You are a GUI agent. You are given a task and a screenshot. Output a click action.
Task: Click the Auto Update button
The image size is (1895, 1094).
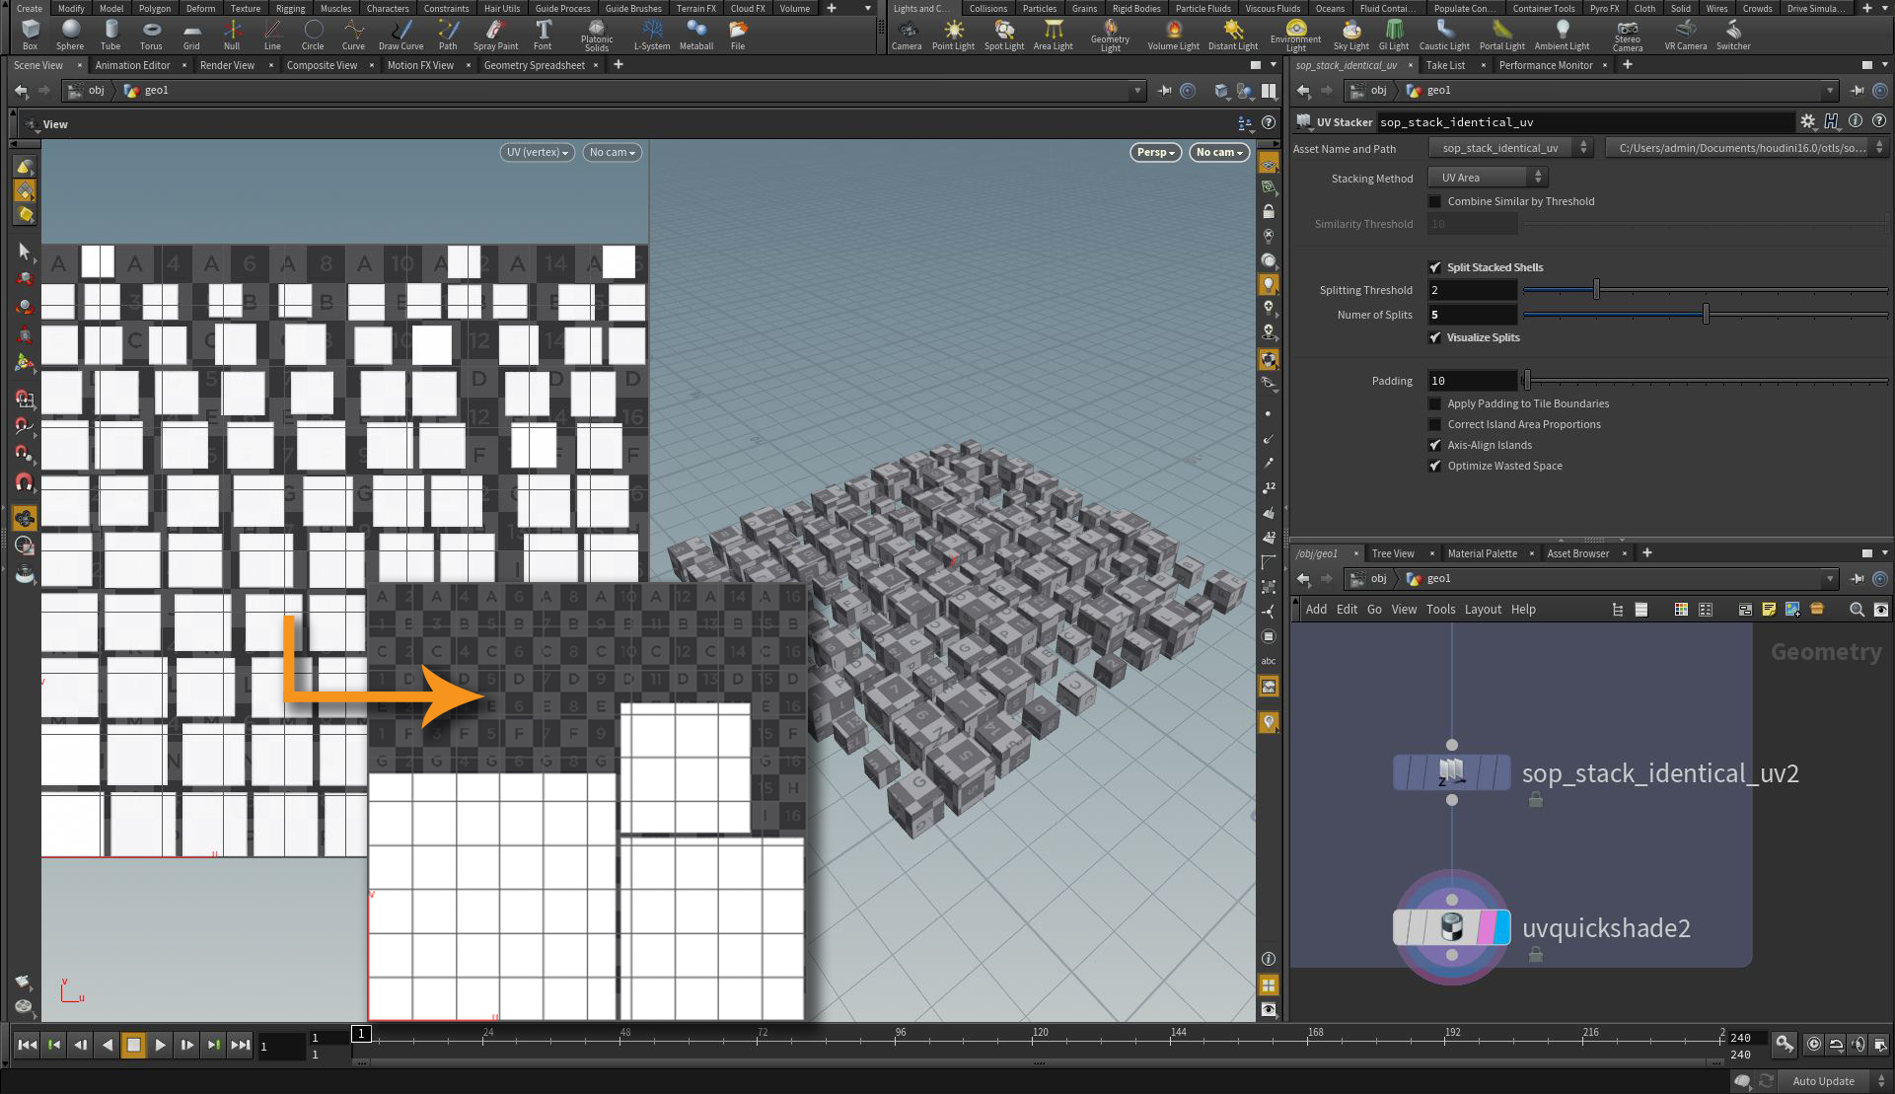coord(1822,1081)
